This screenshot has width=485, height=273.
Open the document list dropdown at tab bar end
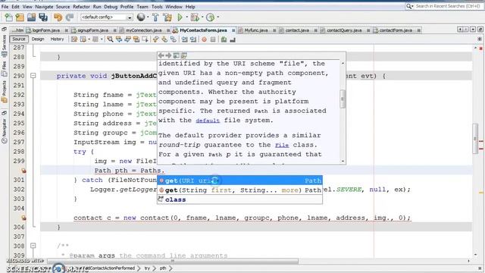[x=473, y=30]
